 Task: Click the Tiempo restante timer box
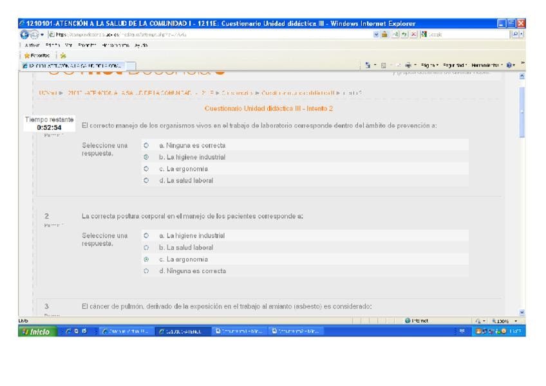pos(49,123)
